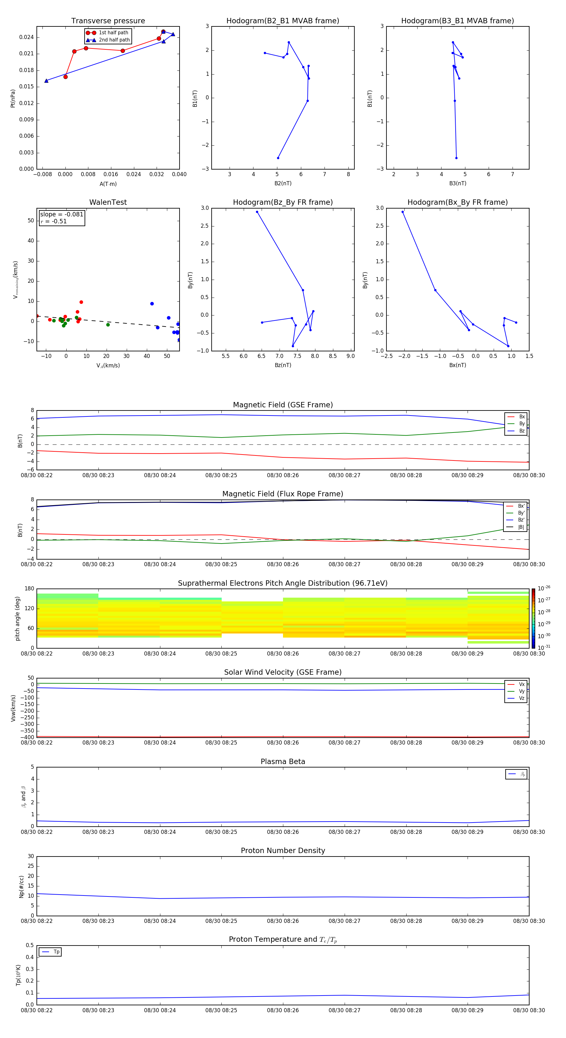Click the pitch angle spectrogram color bar
This screenshot has width=566, height=1038.
[533, 618]
